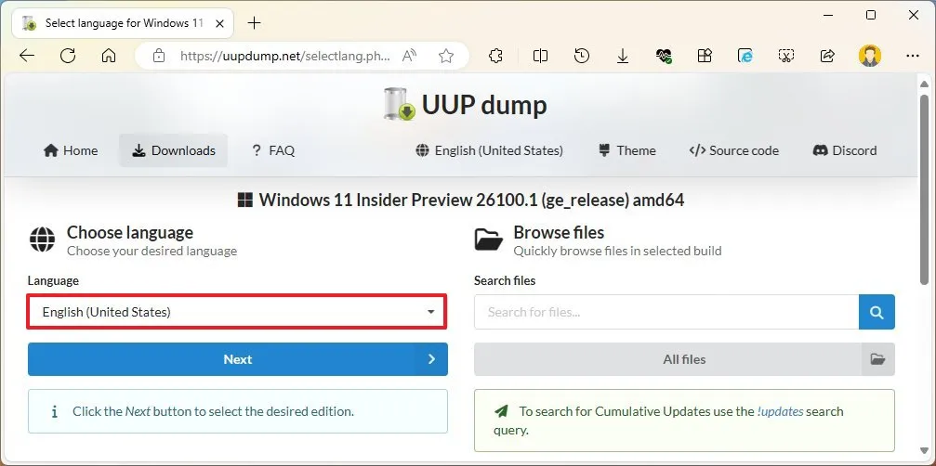Click the scrollbar up arrow
936x466 pixels.
[924, 84]
